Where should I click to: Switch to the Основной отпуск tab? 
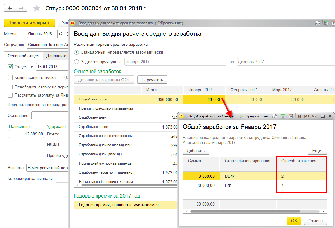pos(24,56)
